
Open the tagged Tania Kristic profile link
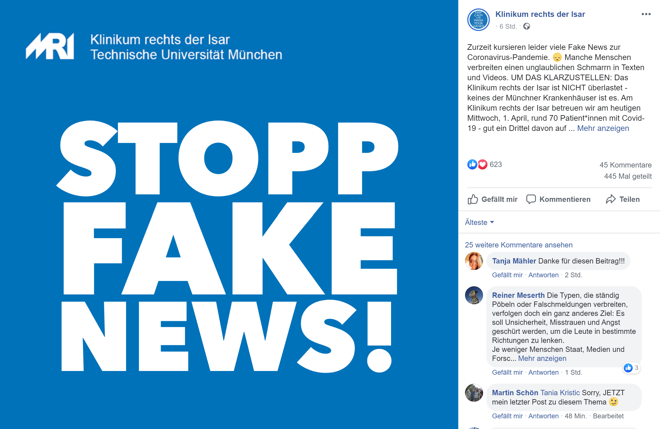pos(560,393)
